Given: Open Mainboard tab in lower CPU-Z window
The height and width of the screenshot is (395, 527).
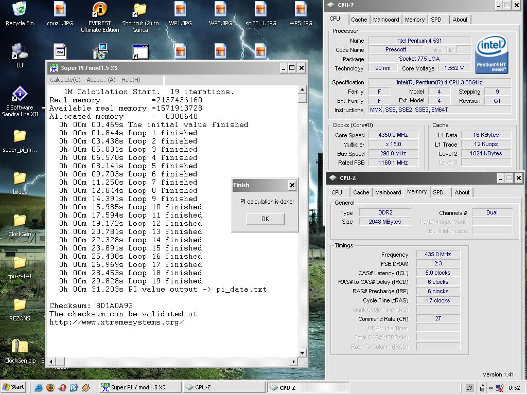Looking at the screenshot, I should 388,192.
